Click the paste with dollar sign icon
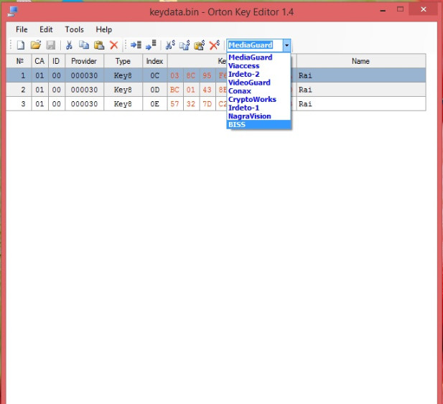The image size is (443, 404). pyautogui.click(x=200, y=45)
